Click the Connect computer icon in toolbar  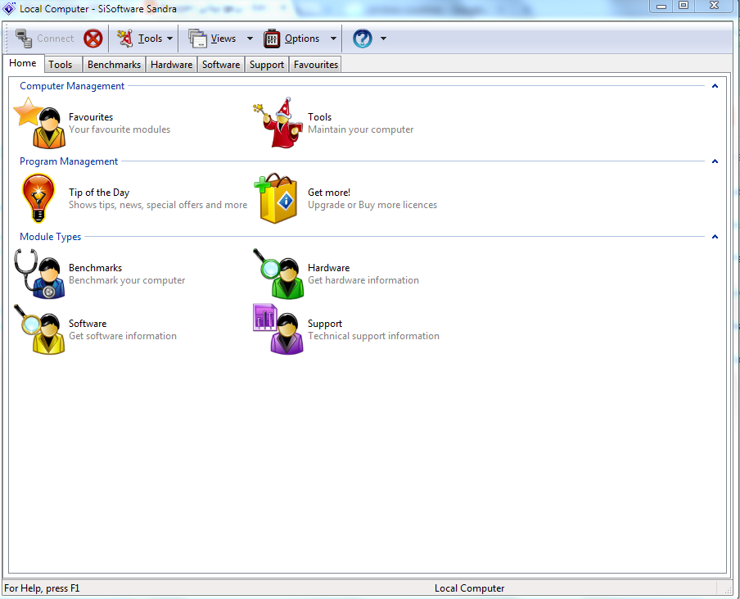tap(23, 39)
